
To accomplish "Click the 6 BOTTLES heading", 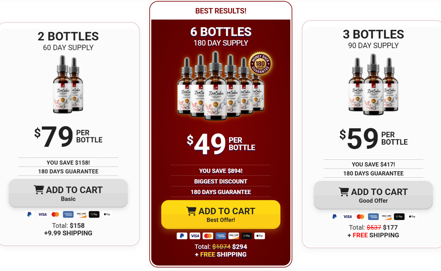I will (221, 32).
